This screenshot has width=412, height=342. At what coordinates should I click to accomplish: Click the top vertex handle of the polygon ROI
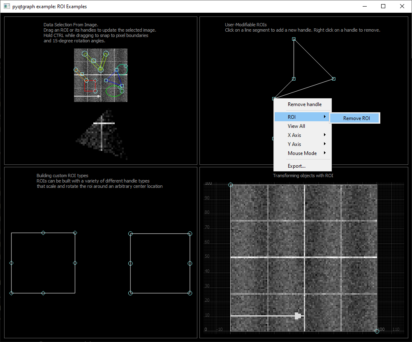(x=294, y=39)
